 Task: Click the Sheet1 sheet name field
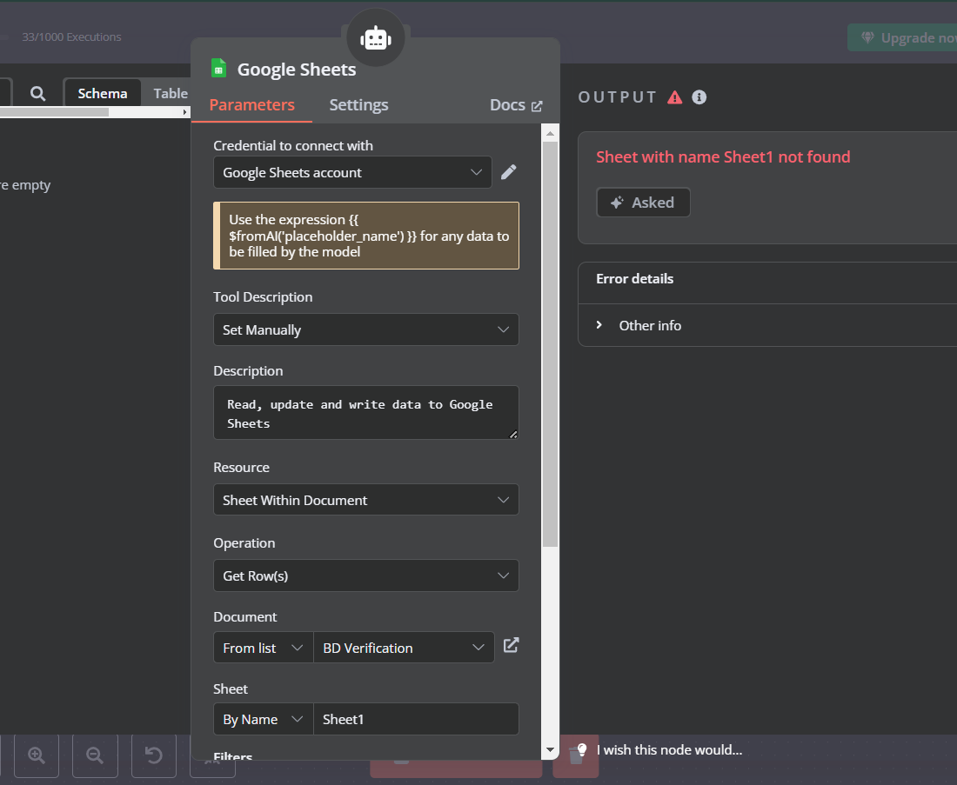pyautogui.click(x=416, y=719)
